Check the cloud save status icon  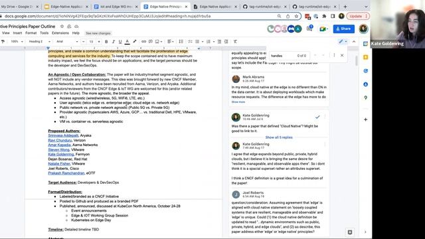point(76,27)
